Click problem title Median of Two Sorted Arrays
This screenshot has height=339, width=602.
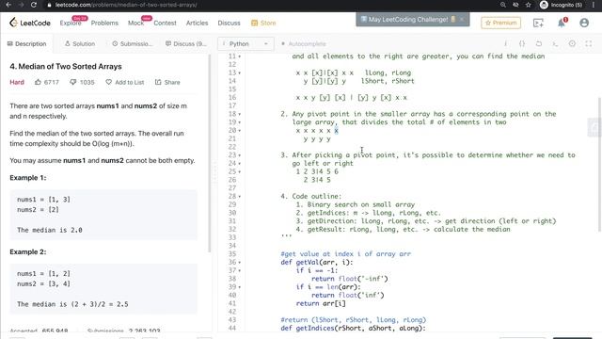(x=66, y=67)
